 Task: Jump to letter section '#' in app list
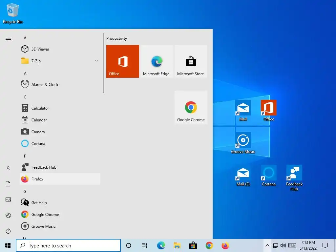(x=25, y=38)
